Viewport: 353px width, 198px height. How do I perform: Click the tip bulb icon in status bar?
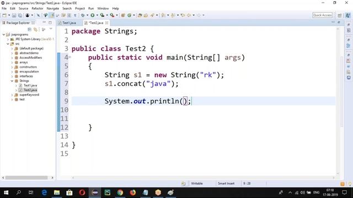click(x=350, y=184)
